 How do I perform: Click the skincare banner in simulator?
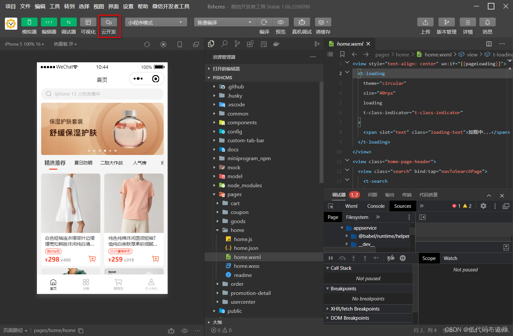click(102, 129)
